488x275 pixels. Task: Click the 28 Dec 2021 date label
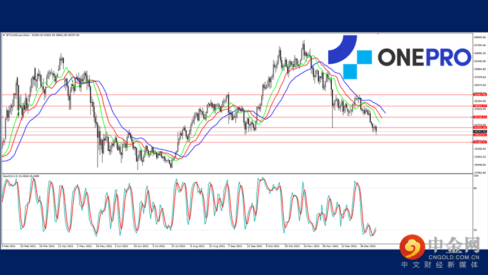click(x=368, y=246)
